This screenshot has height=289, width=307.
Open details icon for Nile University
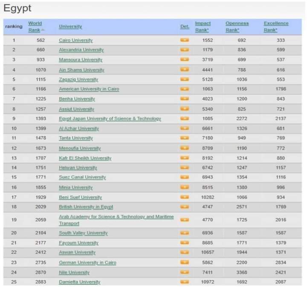pyautogui.click(x=185, y=272)
